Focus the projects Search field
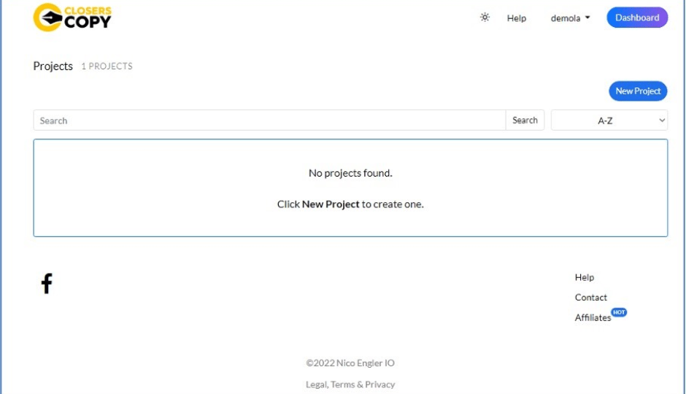 269,120
